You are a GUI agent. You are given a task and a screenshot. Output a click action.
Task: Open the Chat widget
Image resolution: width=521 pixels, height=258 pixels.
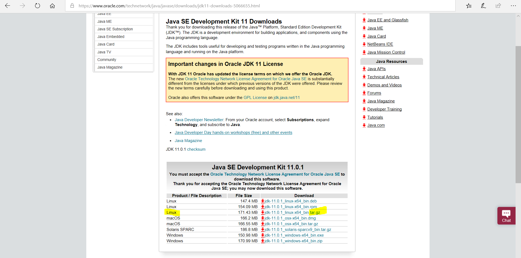pyautogui.click(x=506, y=216)
